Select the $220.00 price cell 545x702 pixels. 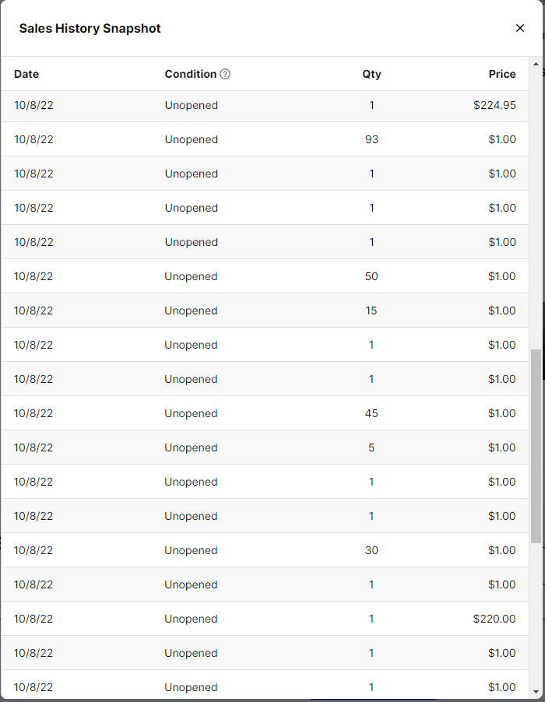click(x=494, y=619)
